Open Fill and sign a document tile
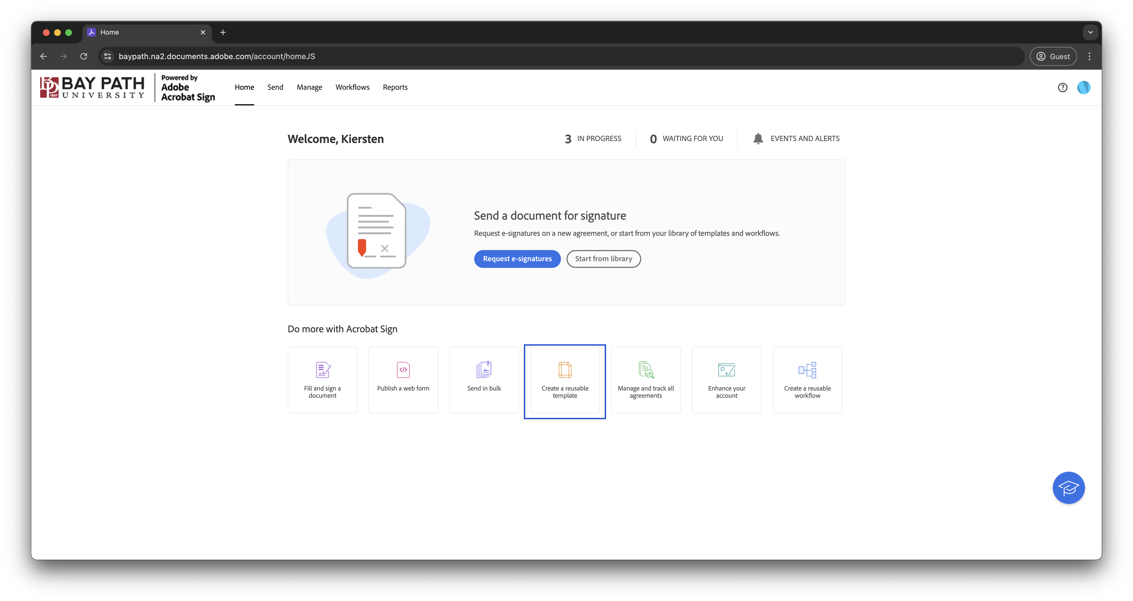Viewport: 1133px width, 601px height. point(322,380)
